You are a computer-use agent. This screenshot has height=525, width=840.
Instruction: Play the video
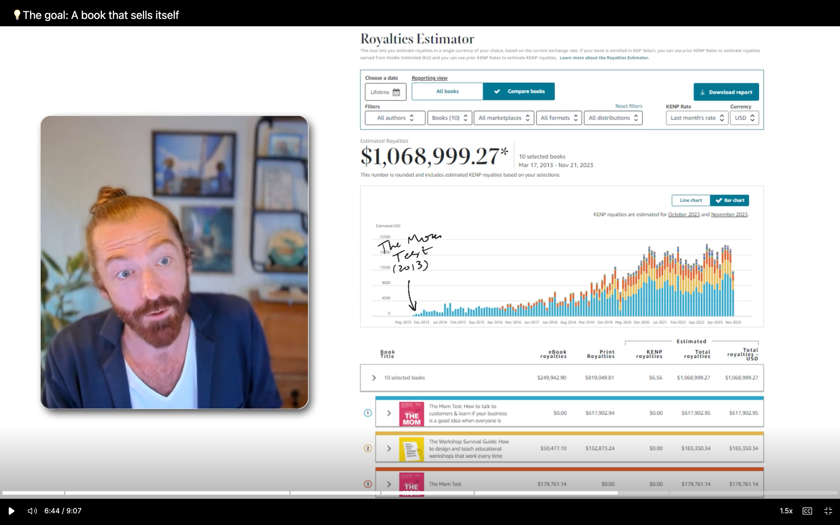click(11, 511)
